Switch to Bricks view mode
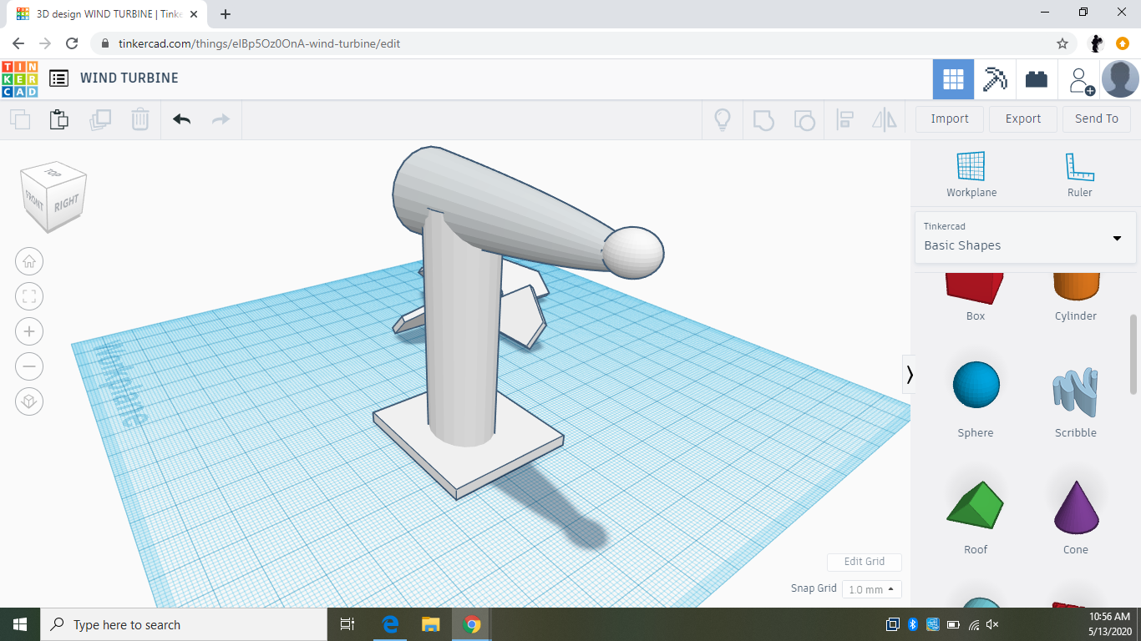This screenshot has width=1141, height=641. pyautogui.click(x=1036, y=78)
